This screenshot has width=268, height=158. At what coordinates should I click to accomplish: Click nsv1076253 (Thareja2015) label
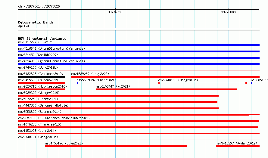40,124
